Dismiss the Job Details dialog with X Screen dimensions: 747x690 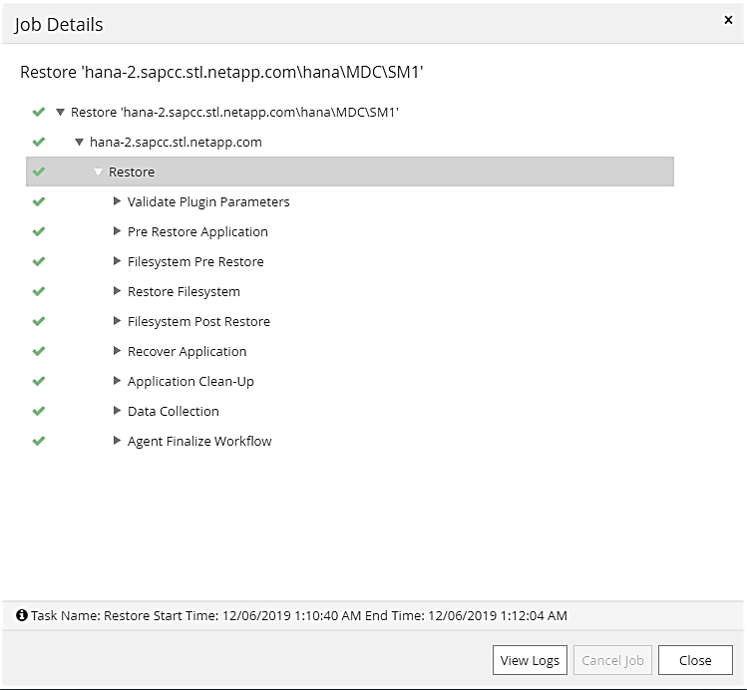[x=727, y=19]
